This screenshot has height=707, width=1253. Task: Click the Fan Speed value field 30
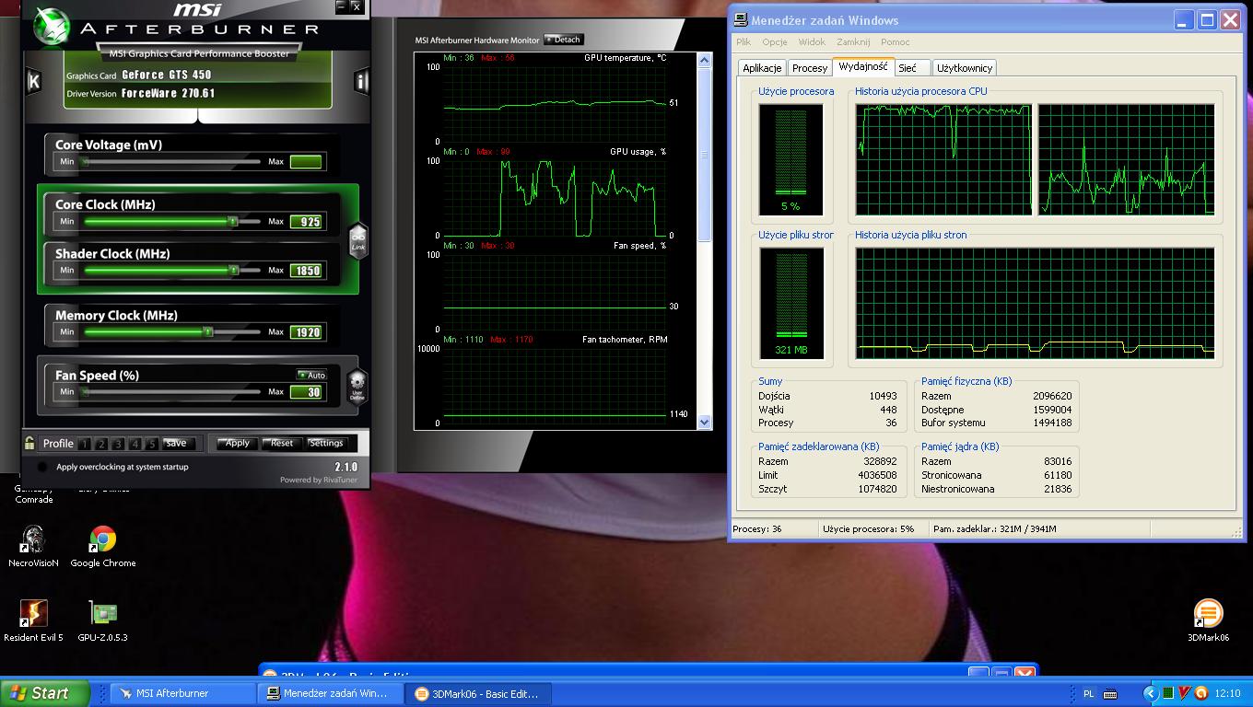click(306, 392)
